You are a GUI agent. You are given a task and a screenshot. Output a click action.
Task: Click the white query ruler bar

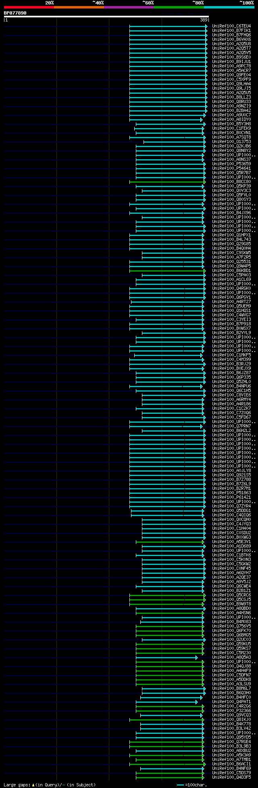click(106, 17)
